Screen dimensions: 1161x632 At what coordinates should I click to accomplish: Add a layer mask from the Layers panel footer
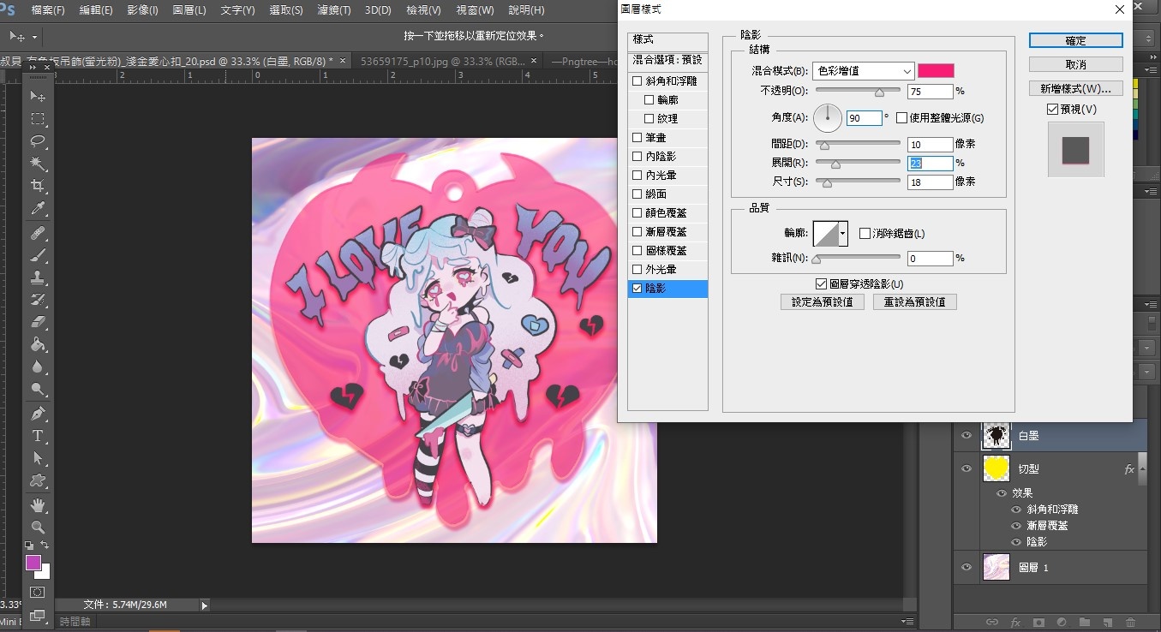pos(1038,622)
